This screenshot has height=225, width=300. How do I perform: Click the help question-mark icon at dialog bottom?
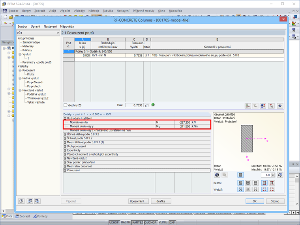21,201
